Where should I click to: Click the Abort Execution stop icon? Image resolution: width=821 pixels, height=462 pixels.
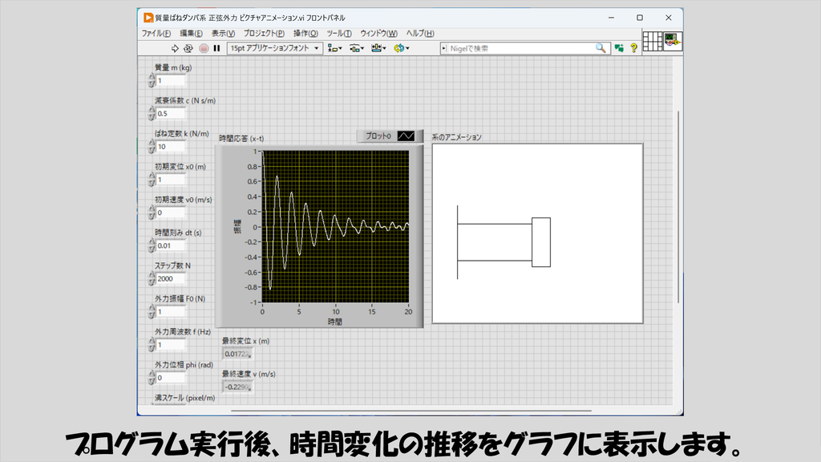click(204, 48)
